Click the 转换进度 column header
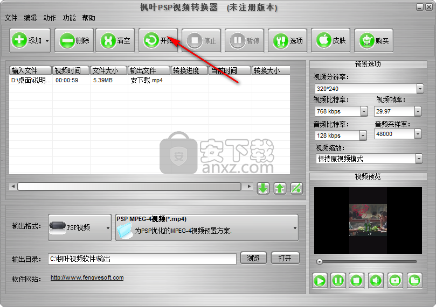Viewport: 436px width, 307px height. pos(189,70)
